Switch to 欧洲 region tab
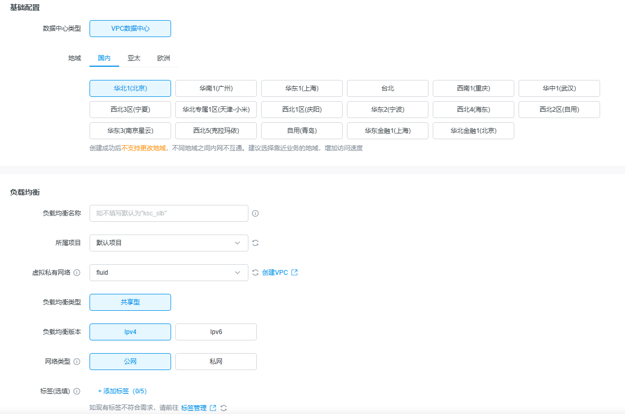 164,58
